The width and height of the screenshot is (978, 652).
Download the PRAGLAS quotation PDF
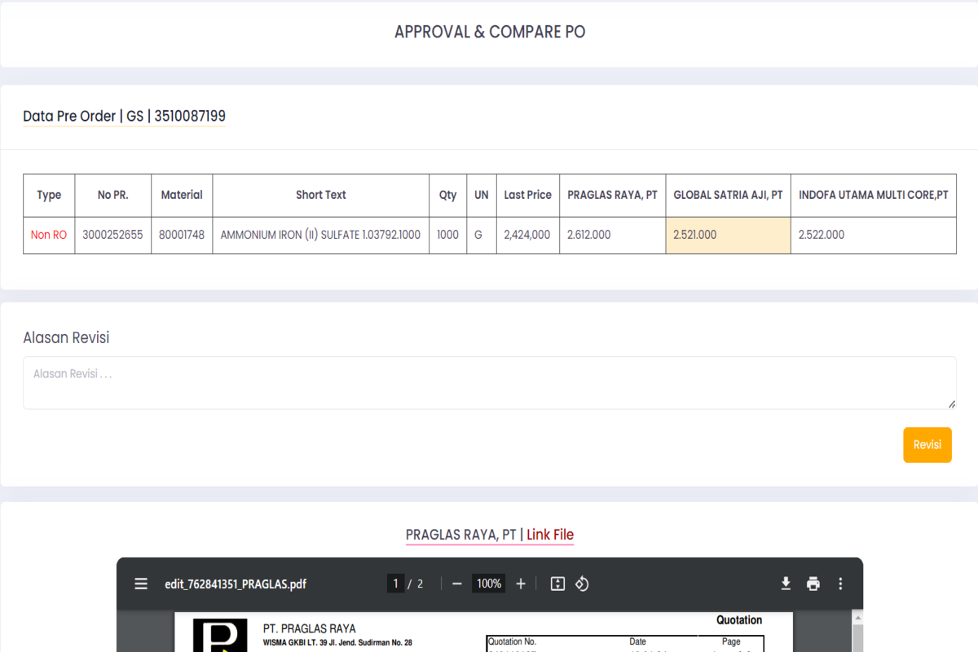point(786,584)
